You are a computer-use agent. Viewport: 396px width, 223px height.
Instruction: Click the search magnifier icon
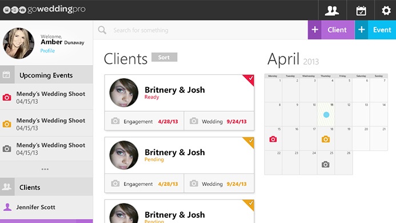click(x=102, y=30)
